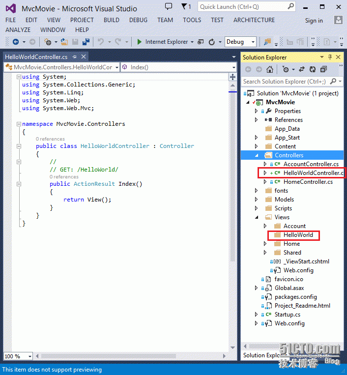Viewport: 347px width, 375px height.
Task: Close the HelloWorldController.cs tab
Action: pos(84,57)
